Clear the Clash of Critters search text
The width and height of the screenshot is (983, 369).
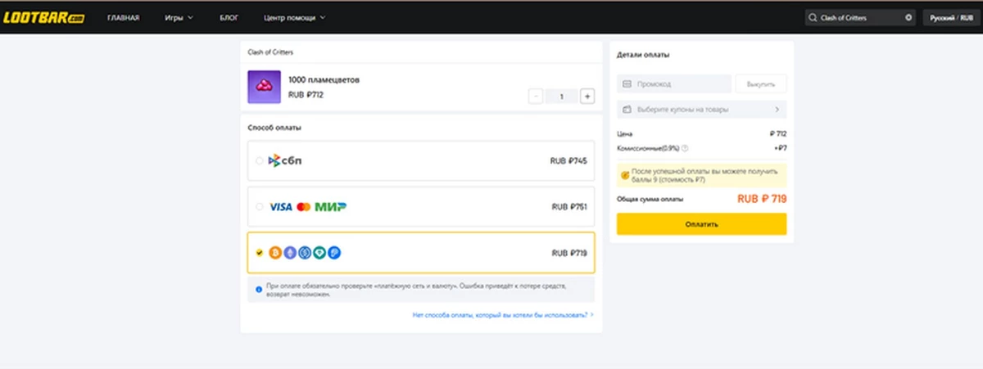click(908, 17)
